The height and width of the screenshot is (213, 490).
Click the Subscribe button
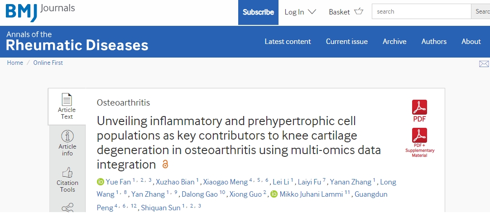pyautogui.click(x=258, y=12)
